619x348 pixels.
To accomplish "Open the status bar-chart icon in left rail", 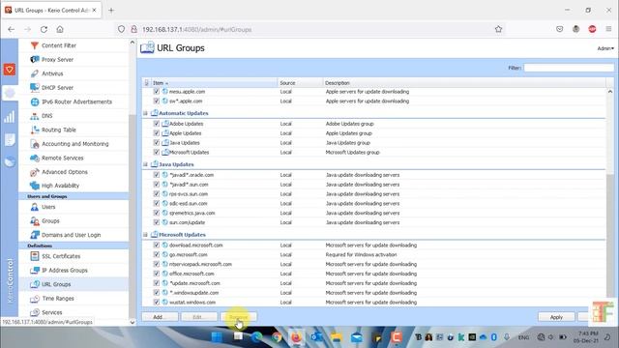I will point(10,117).
